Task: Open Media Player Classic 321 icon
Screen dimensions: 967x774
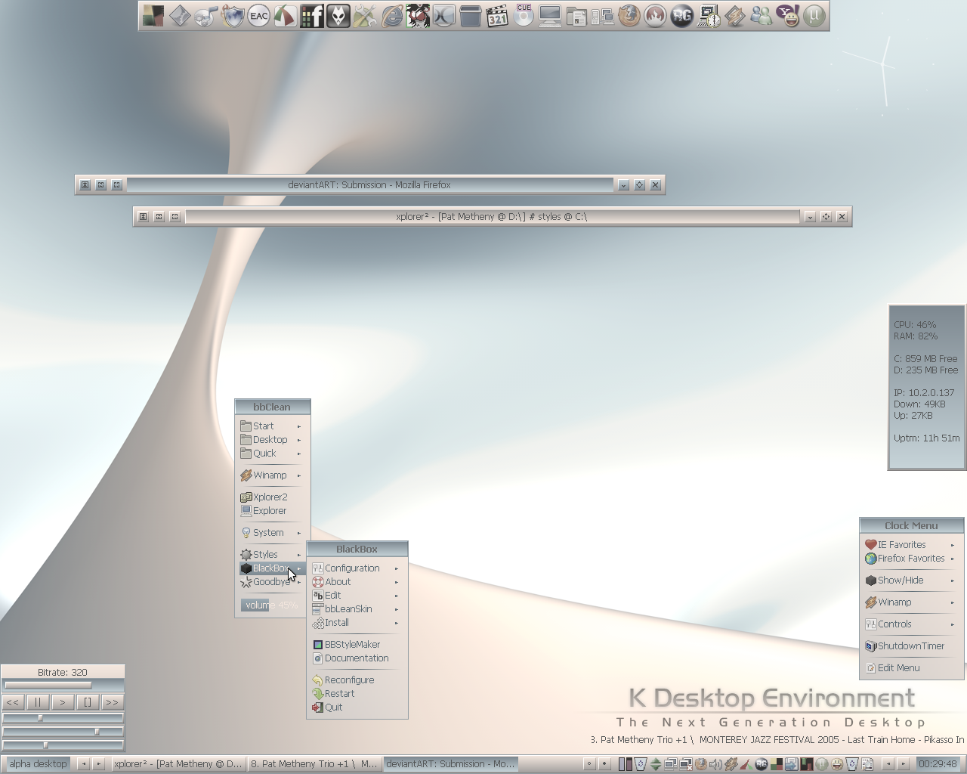Action: pyautogui.click(x=497, y=16)
